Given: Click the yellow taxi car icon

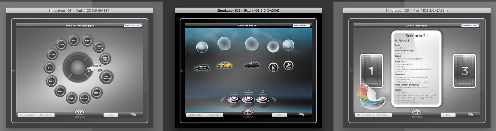Looking at the screenshot, I should point(224,65).
